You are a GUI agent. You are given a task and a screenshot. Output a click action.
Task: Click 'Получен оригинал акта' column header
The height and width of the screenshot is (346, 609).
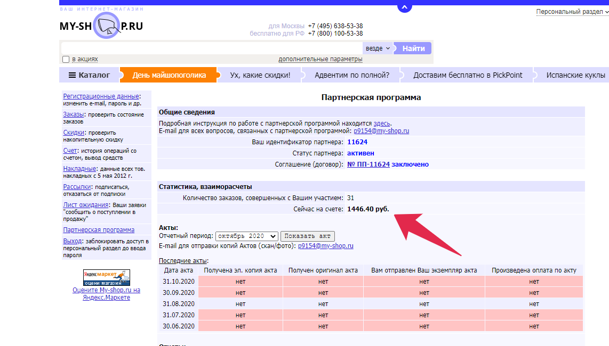pos(323,270)
